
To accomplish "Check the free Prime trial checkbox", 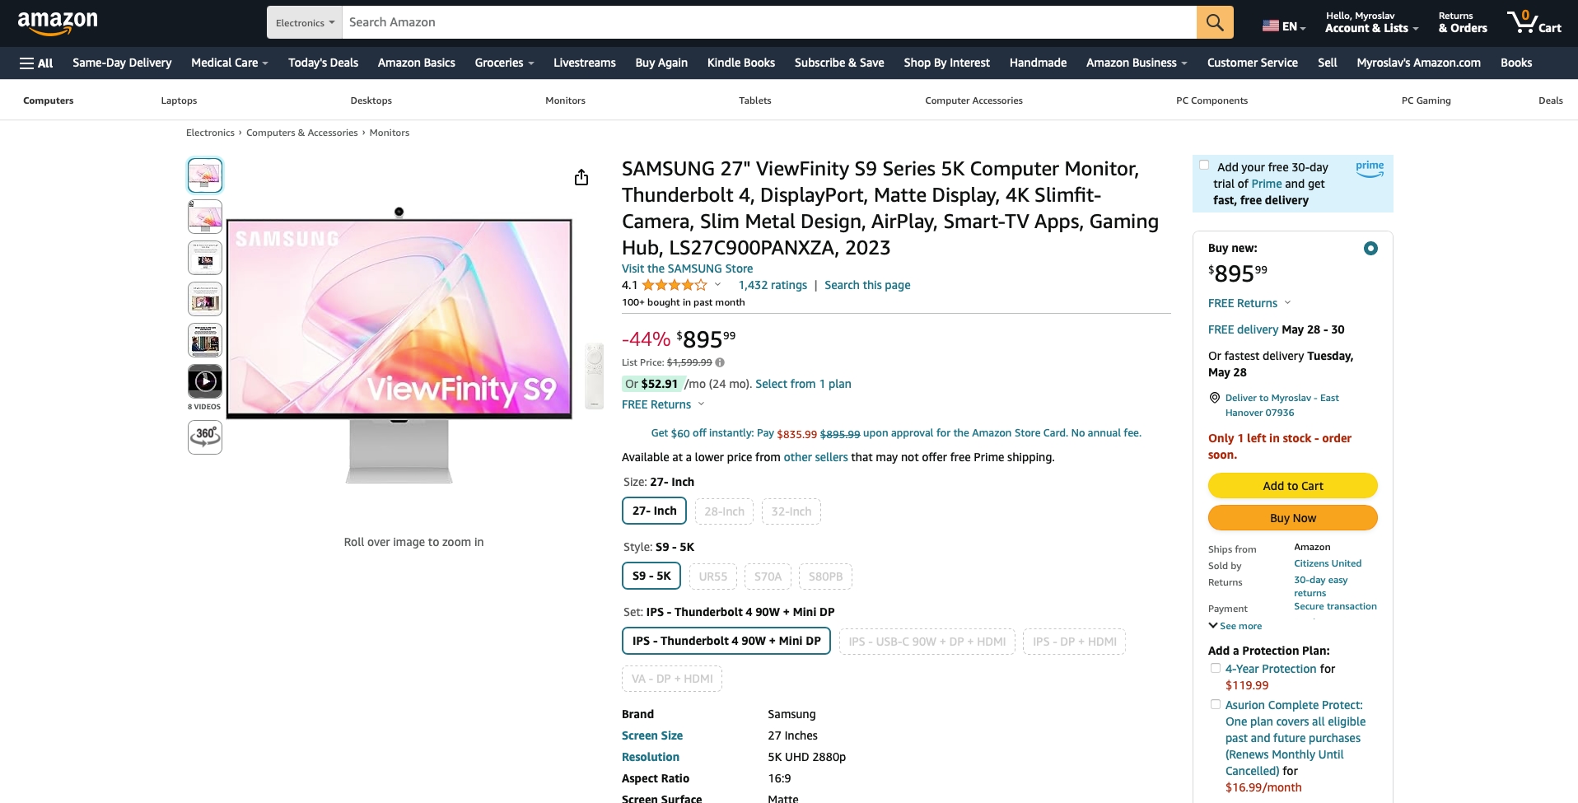I will click(1204, 165).
